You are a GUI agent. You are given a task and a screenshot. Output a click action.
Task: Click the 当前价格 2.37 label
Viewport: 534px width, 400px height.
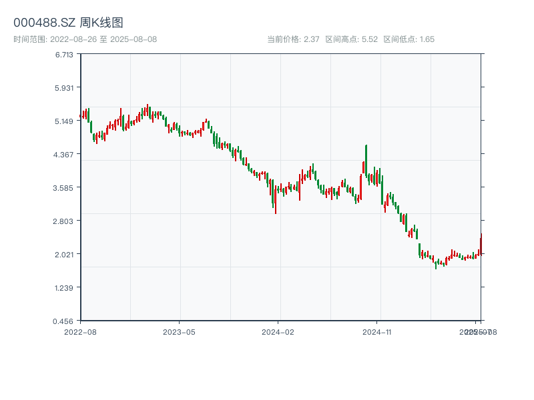point(293,39)
